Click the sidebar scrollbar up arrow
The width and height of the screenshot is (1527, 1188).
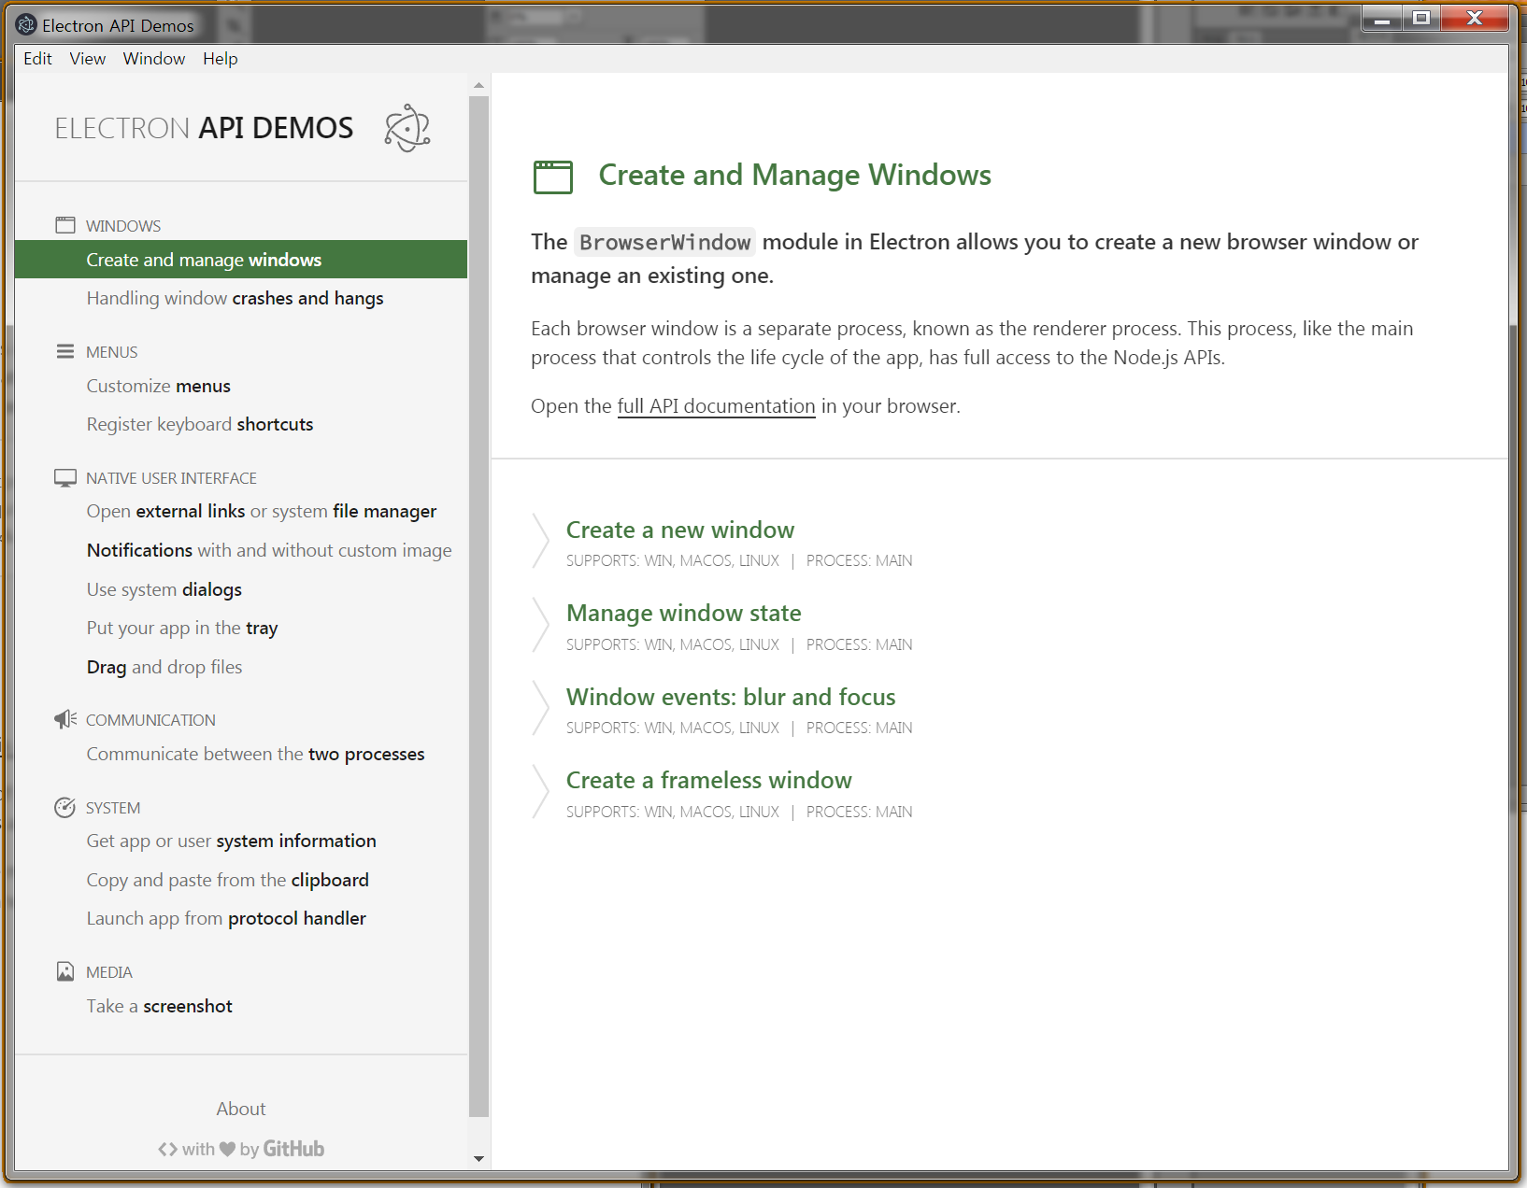(478, 85)
